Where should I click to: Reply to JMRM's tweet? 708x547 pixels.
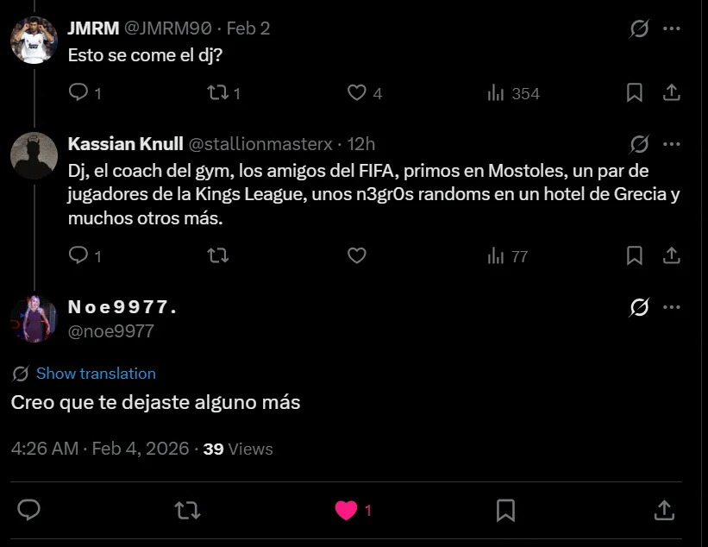[x=78, y=92]
